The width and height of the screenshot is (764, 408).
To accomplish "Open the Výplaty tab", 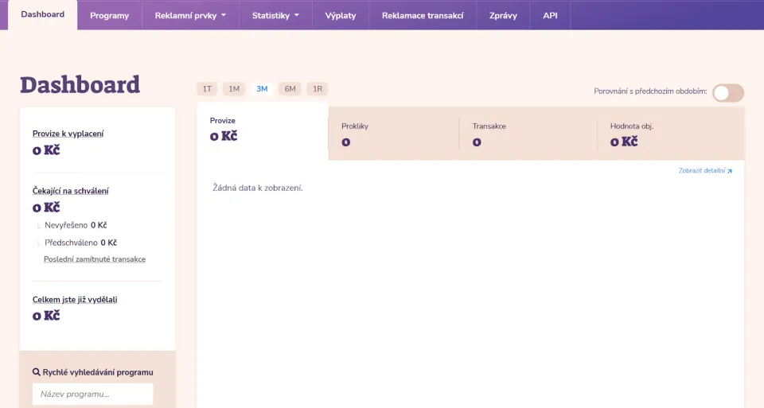I will 341,16.
